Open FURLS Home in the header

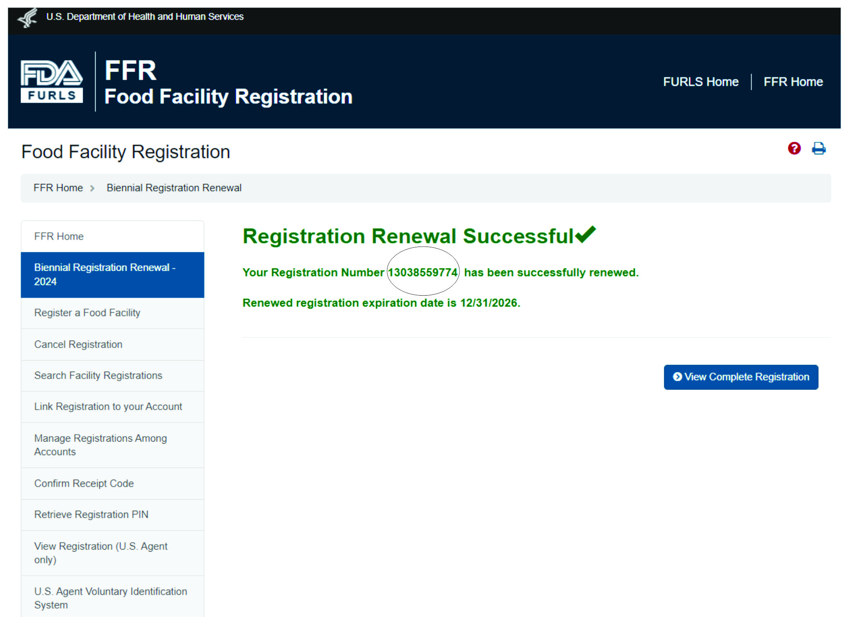(x=701, y=82)
